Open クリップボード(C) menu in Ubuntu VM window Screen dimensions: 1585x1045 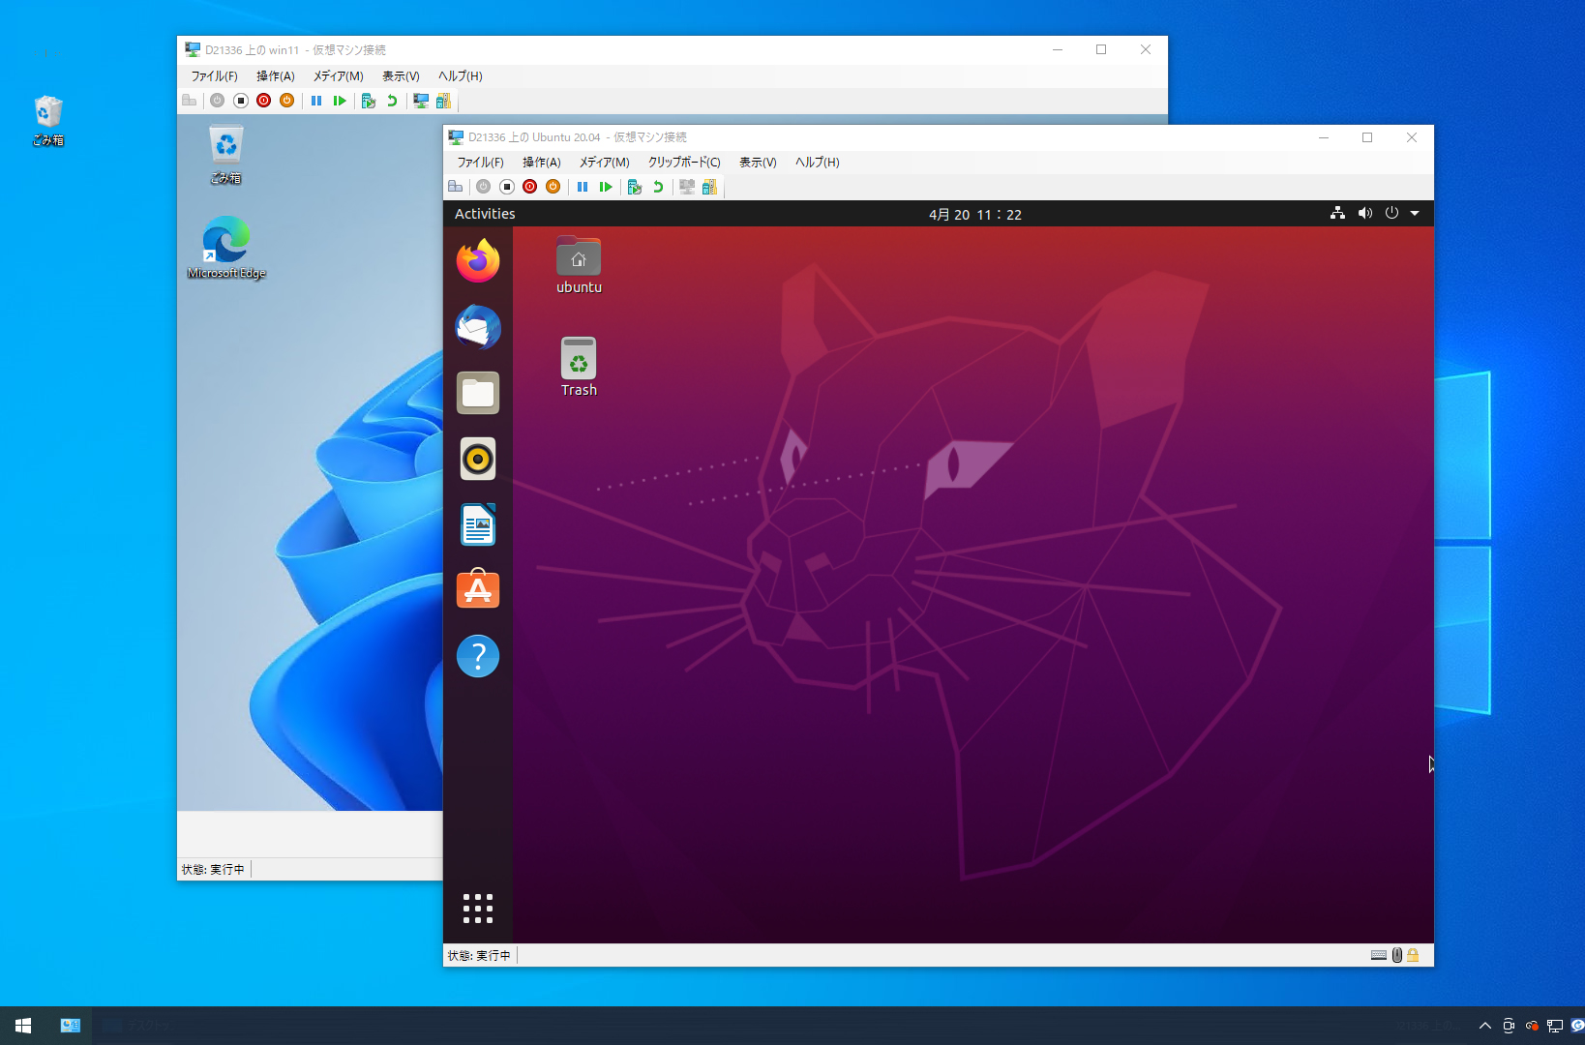coord(684,163)
